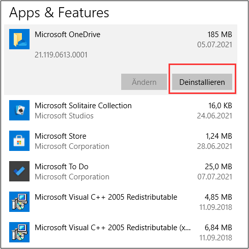This screenshot has width=249, height=249.
Task: Click OneDrive version 21.119.0613.0001 text
Action: tap(61, 55)
